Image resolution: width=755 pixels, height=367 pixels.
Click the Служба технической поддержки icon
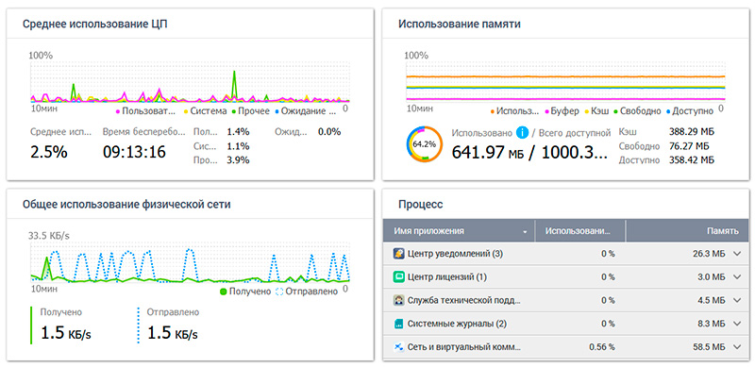[398, 301]
